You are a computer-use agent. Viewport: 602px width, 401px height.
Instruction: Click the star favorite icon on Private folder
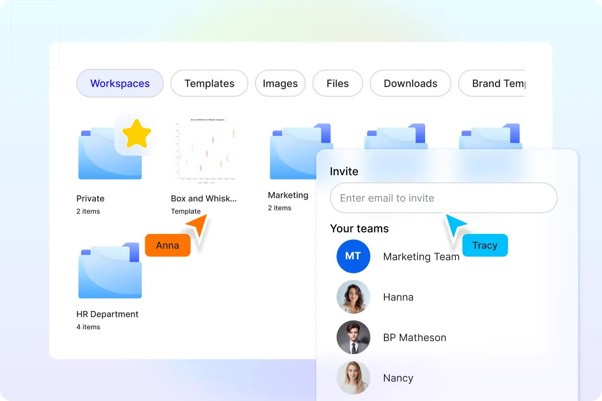pyautogui.click(x=137, y=134)
